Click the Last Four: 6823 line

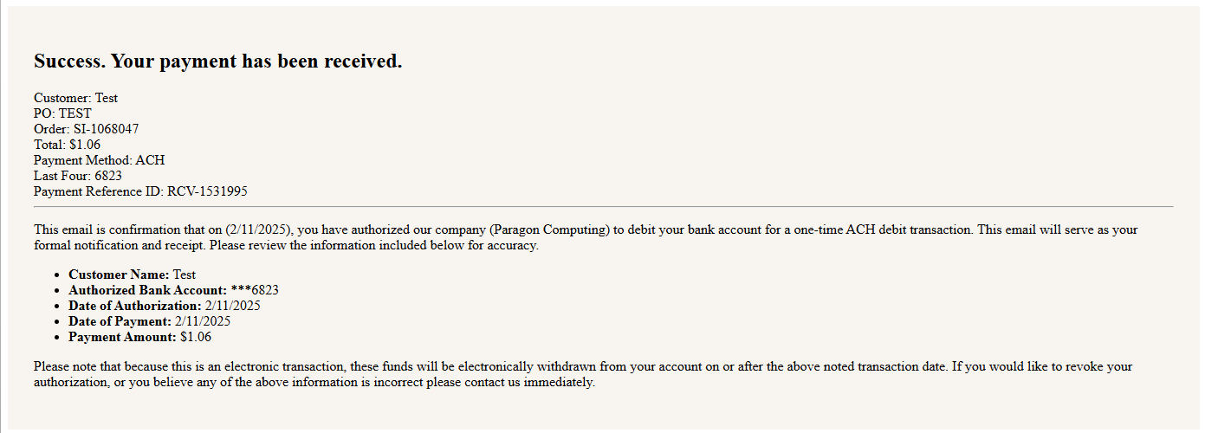tap(77, 176)
